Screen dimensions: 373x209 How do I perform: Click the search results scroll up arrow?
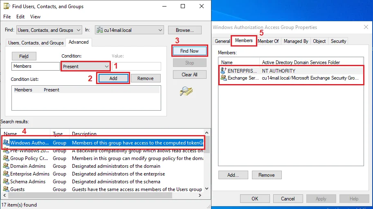(207, 133)
